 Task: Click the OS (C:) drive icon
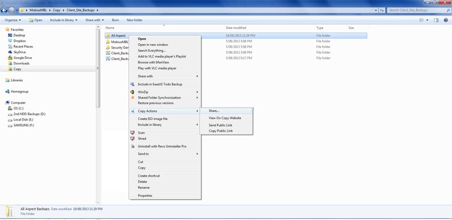[x=10, y=108]
